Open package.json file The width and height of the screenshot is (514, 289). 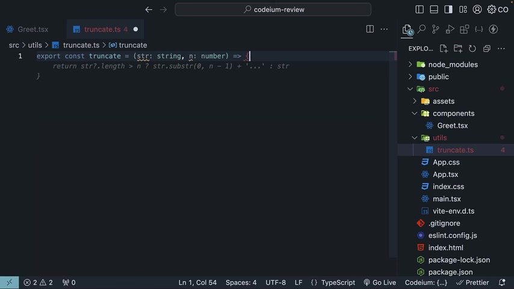[x=456, y=272]
